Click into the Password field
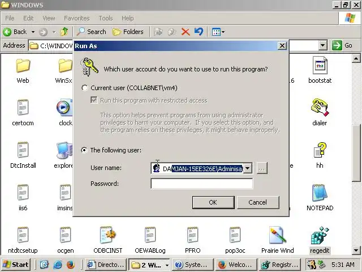 click(x=201, y=184)
